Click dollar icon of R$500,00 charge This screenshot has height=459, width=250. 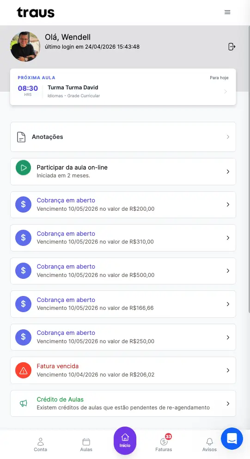pos(24,271)
